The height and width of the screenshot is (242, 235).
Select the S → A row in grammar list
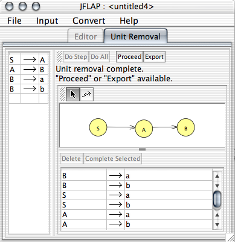28,60
